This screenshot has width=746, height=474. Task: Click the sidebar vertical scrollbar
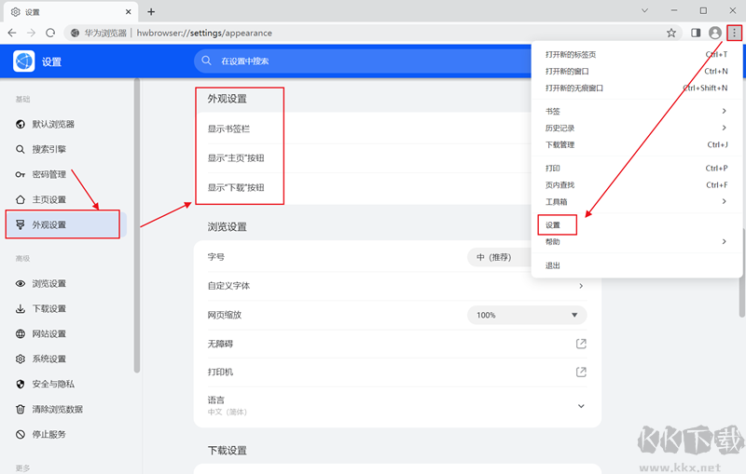tap(137, 225)
